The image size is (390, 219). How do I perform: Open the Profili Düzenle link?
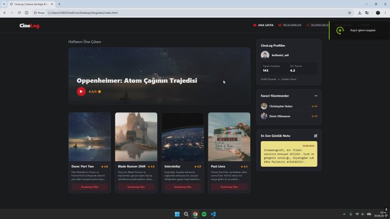click(x=269, y=79)
